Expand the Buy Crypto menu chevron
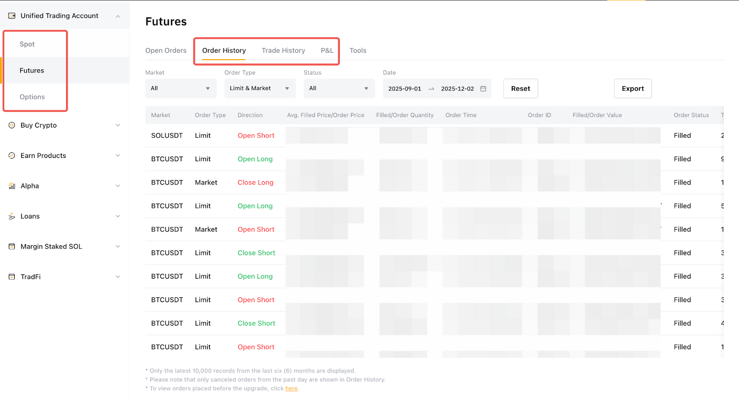The width and height of the screenshot is (739, 400). 118,125
